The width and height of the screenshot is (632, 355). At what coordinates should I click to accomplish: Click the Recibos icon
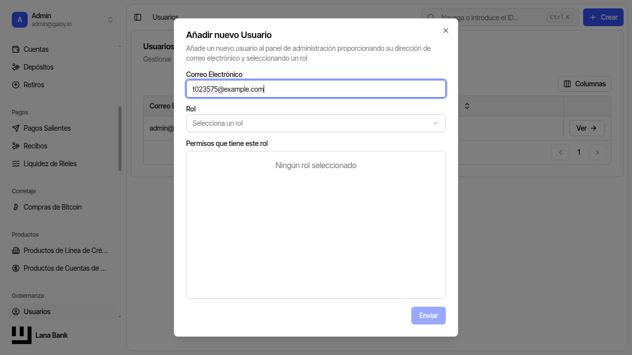tap(16, 146)
